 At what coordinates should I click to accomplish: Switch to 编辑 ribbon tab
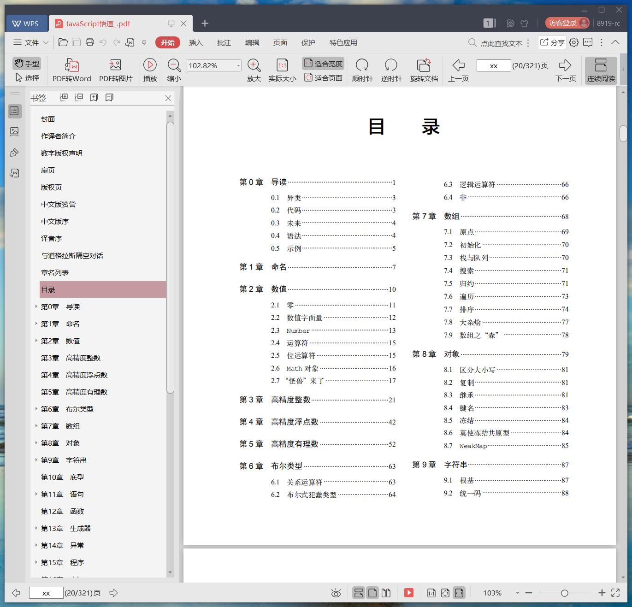click(252, 42)
